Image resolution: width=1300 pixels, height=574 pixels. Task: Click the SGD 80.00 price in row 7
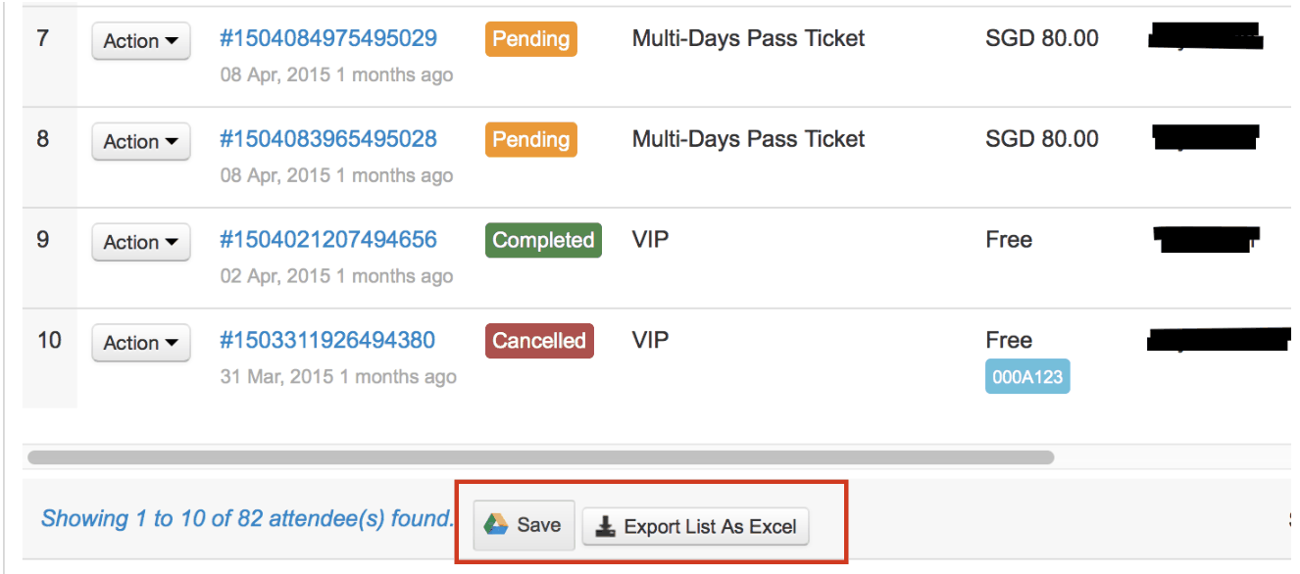[1042, 38]
